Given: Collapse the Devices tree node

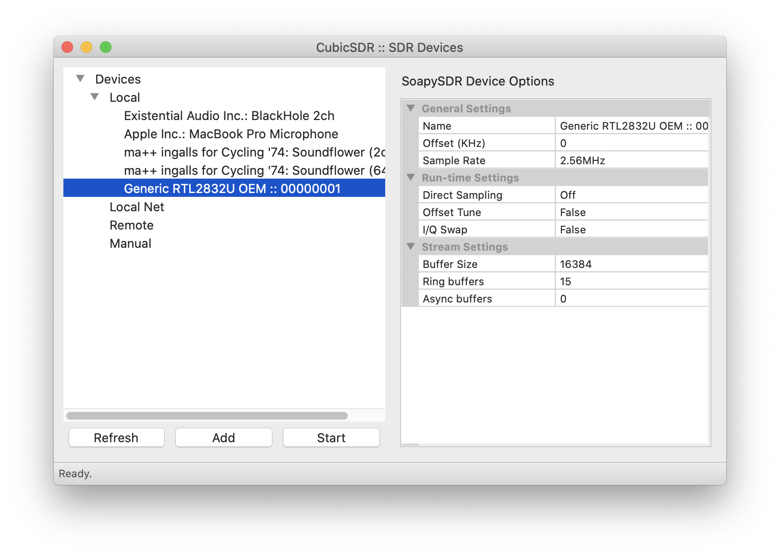Looking at the screenshot, I should [80, 79].
